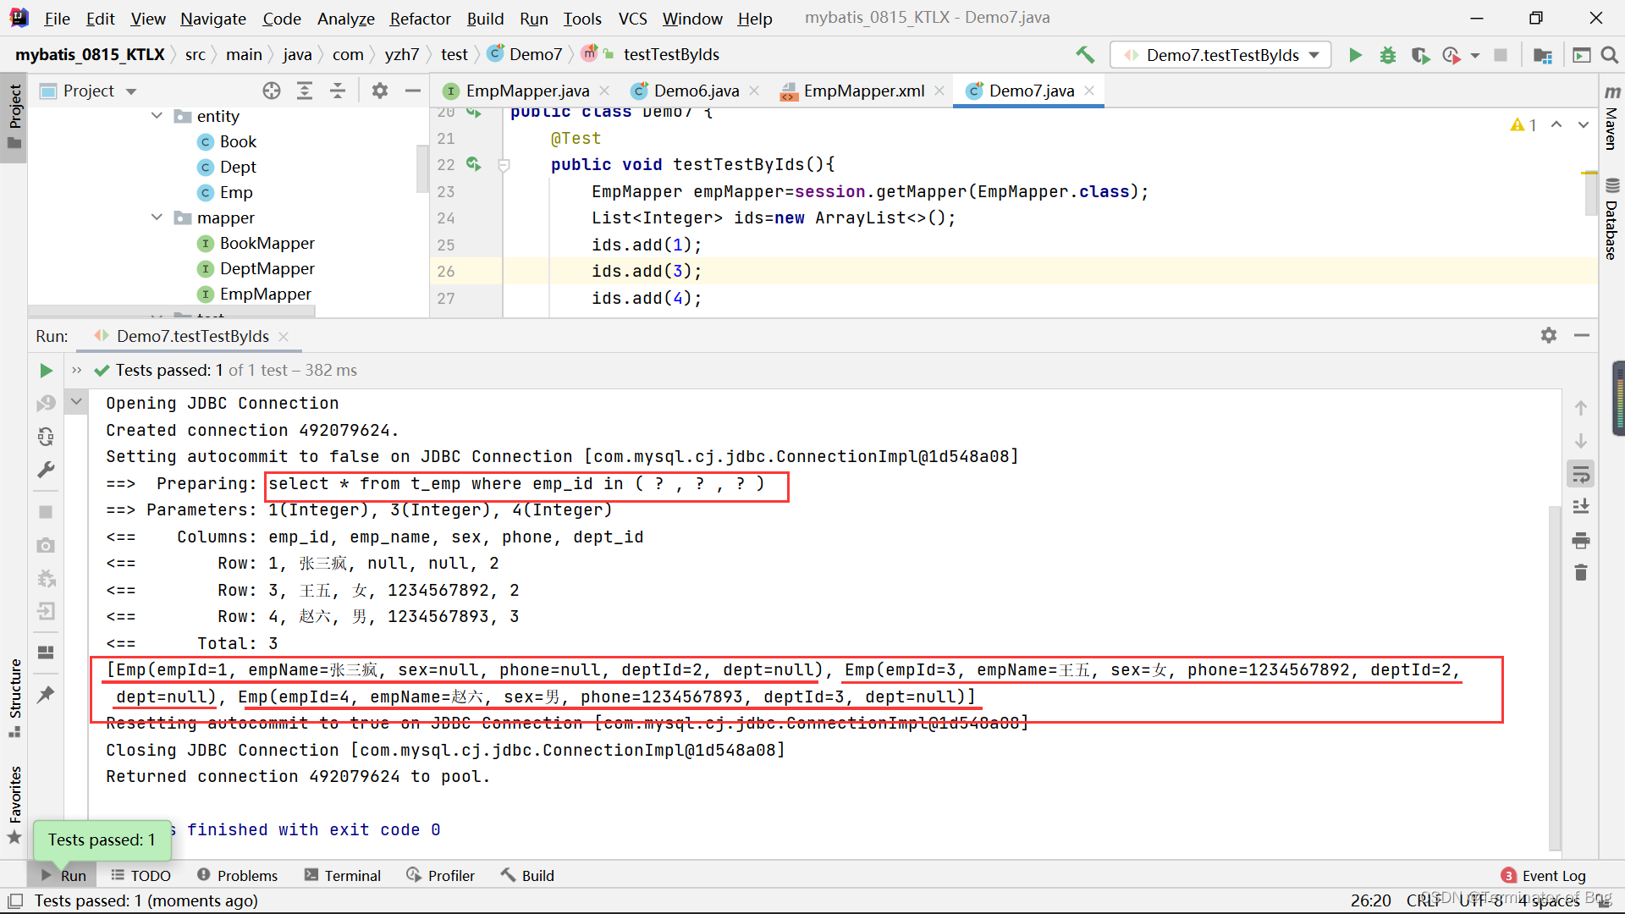Image resolution: width=1625 pixels, height=914 pixels.
Task: Click Rerun failed tests icon
Action: (46, 404)
